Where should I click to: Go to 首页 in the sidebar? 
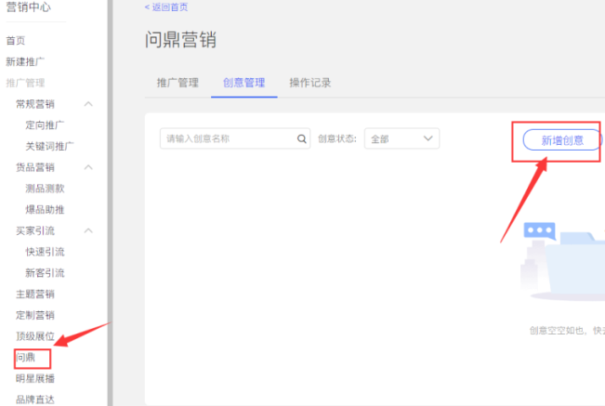click(x=16, y=41)
